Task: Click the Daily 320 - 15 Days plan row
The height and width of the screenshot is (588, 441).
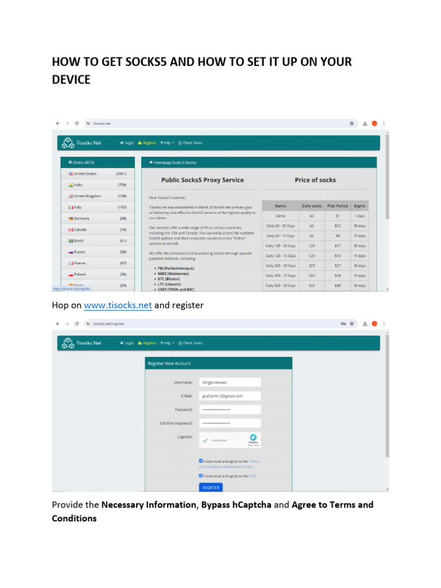Action: pyautogui.click(x=315, y=276)
